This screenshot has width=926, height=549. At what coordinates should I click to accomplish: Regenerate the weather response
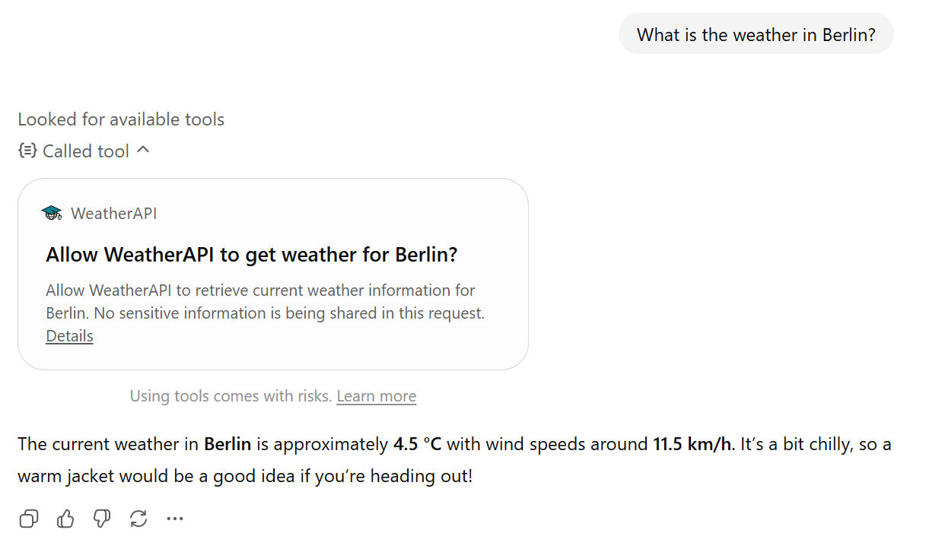pyautogui.click(x=138, y=519)
